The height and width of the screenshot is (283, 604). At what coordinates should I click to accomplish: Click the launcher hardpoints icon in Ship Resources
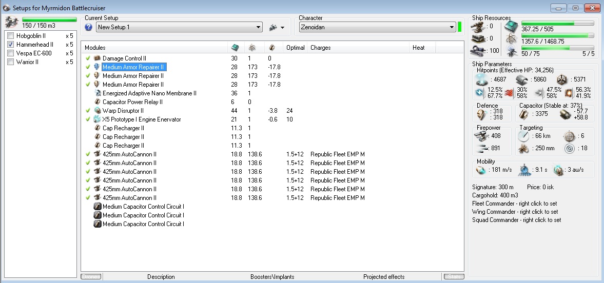(478, 38)
